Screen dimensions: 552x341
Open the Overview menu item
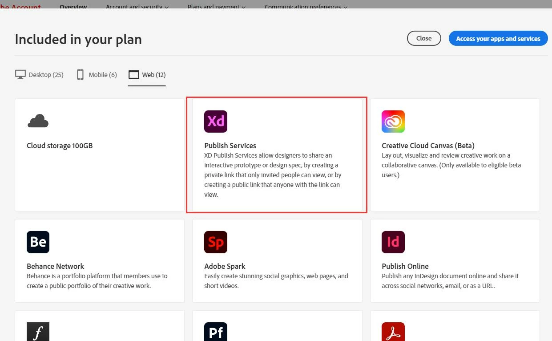tap(73, 6)
